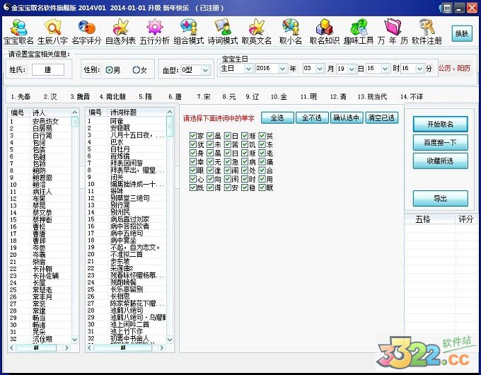This screenshot has height=375, width=481.
Task: Open 趣味工具 fun tools
Action: click(x=359, y=32)
